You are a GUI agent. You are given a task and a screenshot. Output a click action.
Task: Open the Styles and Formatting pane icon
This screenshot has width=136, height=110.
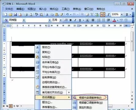[x=6, y=20]
